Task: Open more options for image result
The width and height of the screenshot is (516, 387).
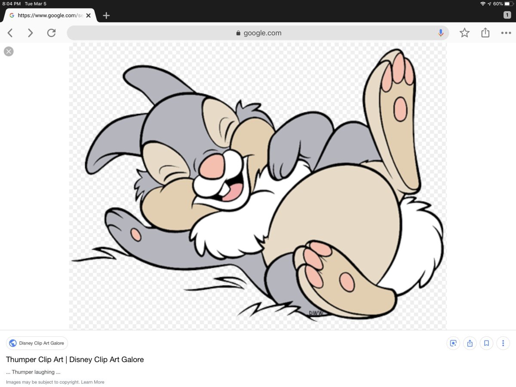Action: point(503,343)
